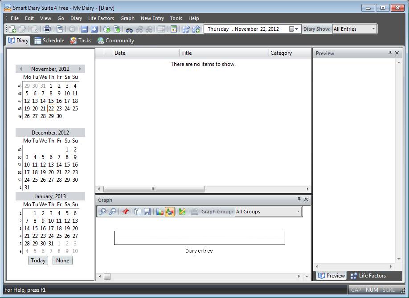This screenshot has width=409, height=298.
Task: Switch to the Community tab
Action: coord(116,41)
